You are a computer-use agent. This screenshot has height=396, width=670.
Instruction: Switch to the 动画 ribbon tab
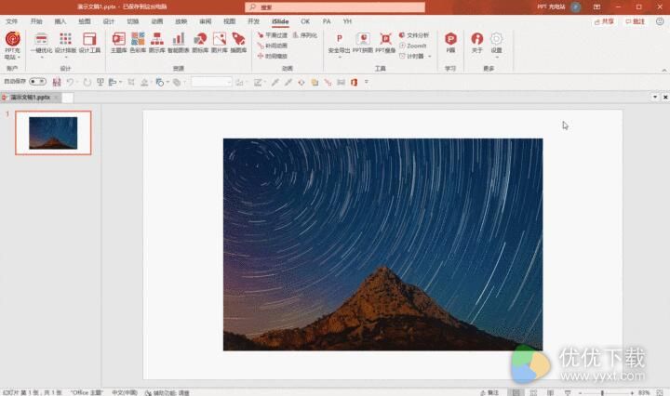(157, 21)
